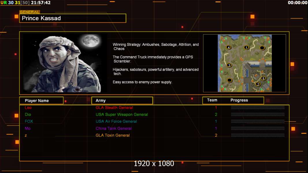Click the GLA Toxin General army entry
This screenshot has height=173, width=308.
click(x=113, y=135)
